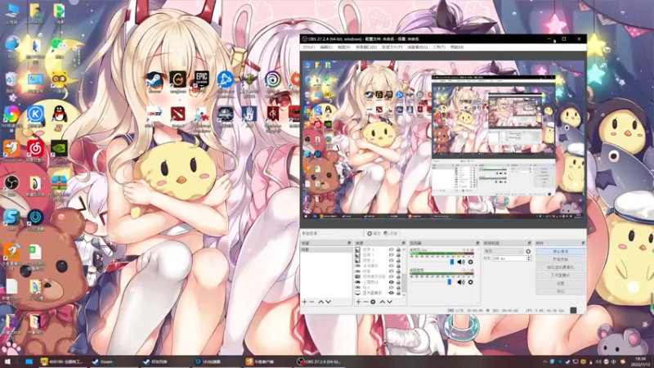The height and width of the screenshot is (368, 654).
Task: Adjust 麦克风/Aux volume slider handle
Action: pos(452,262)
